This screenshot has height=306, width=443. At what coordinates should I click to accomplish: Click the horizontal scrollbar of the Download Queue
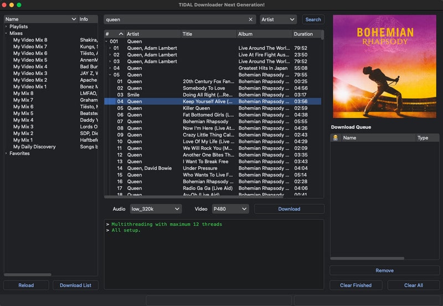pyautogui.click(x=368, y=258)
